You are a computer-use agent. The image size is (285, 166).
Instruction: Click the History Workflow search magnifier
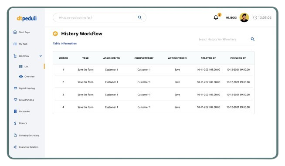tap(253, 39)
